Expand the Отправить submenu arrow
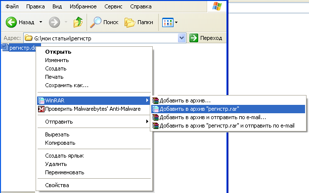Image resolution: width=309 pixels, height=193 pixels. 147,122
